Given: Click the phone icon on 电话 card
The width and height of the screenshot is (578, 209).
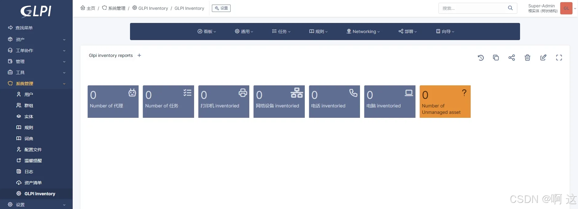Looking at the screenshot, I should pos(353,92).
